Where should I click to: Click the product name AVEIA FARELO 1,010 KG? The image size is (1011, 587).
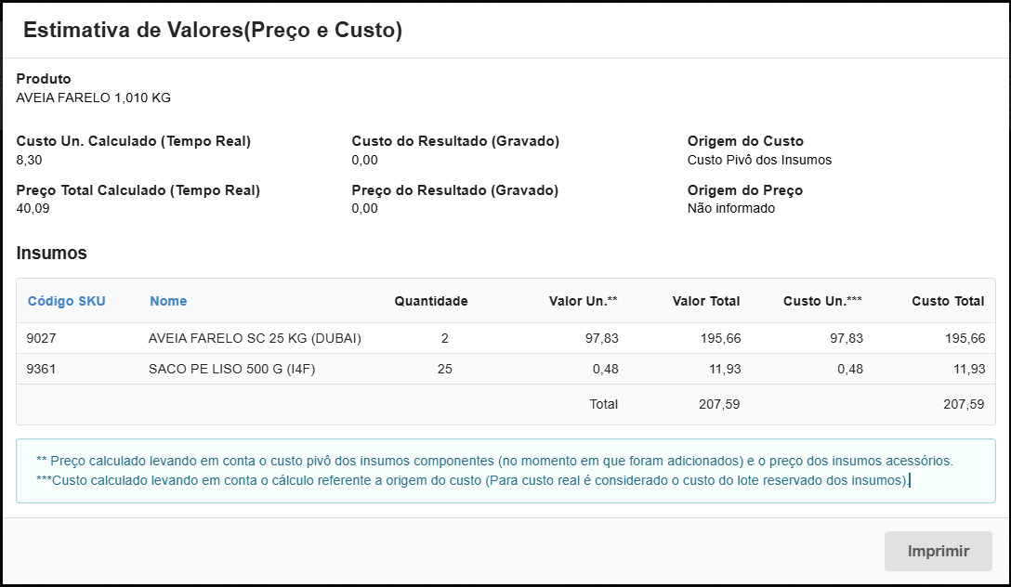(x=93, y=96)
